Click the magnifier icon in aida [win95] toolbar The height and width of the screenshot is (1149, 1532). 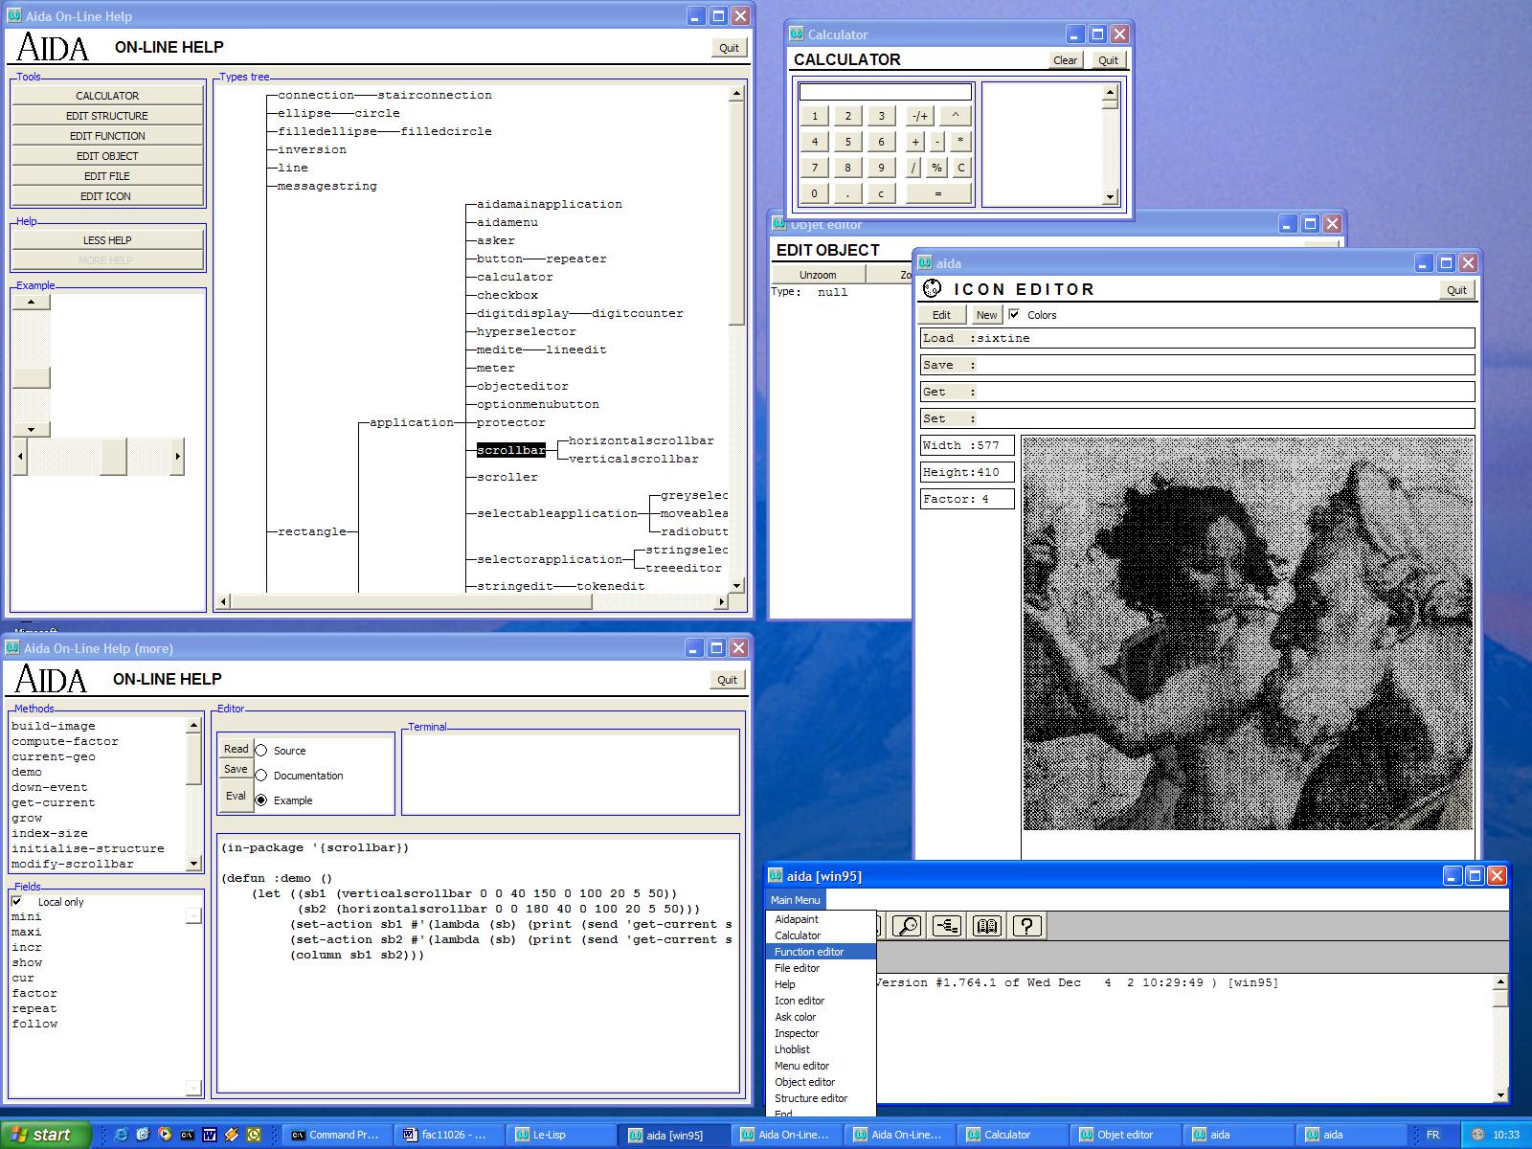tap(907, 925)
